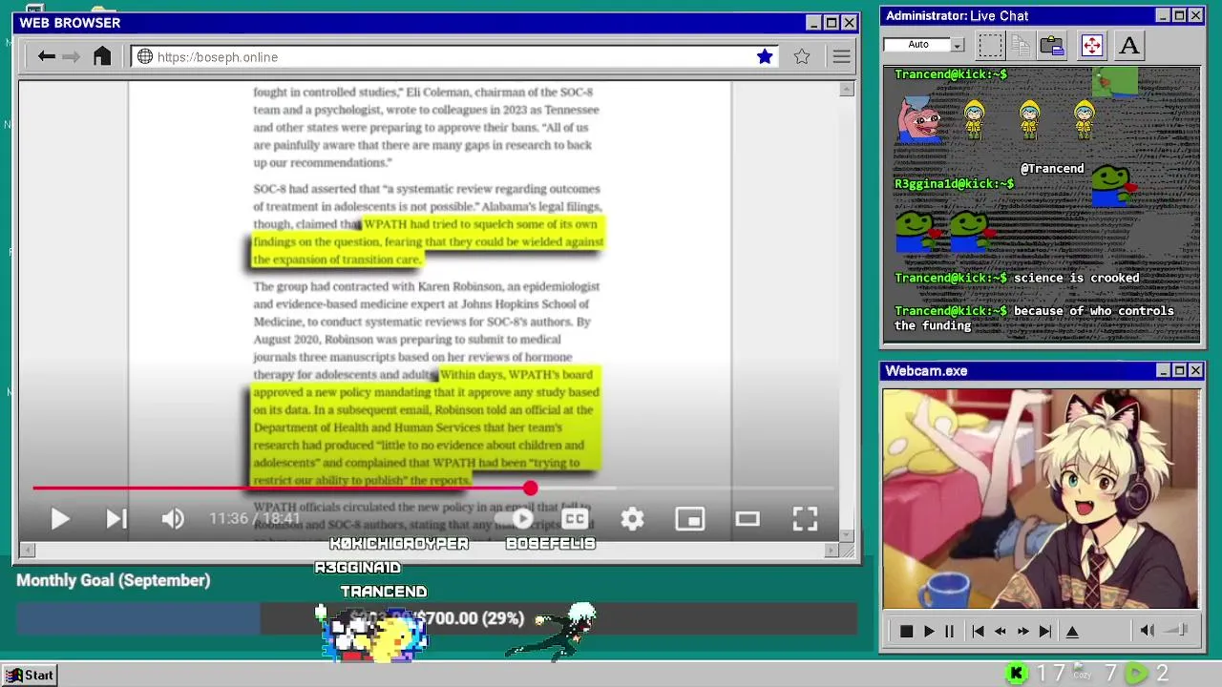Click the Monthly Goal progress bar
Screen dimensions: 1222x687
[x=435, y=618]
